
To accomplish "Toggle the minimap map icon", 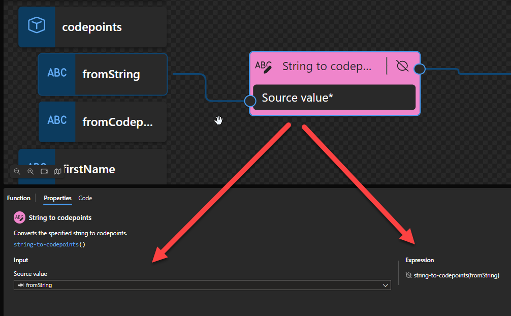I will pos(57,172).
